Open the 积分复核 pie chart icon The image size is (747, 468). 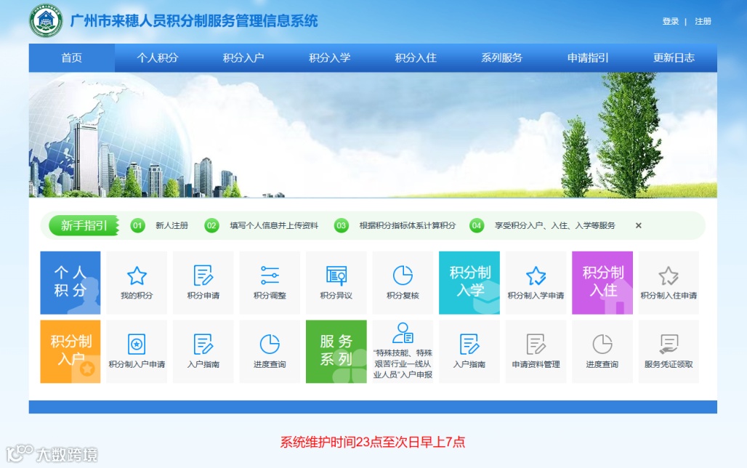click(403, 275)
